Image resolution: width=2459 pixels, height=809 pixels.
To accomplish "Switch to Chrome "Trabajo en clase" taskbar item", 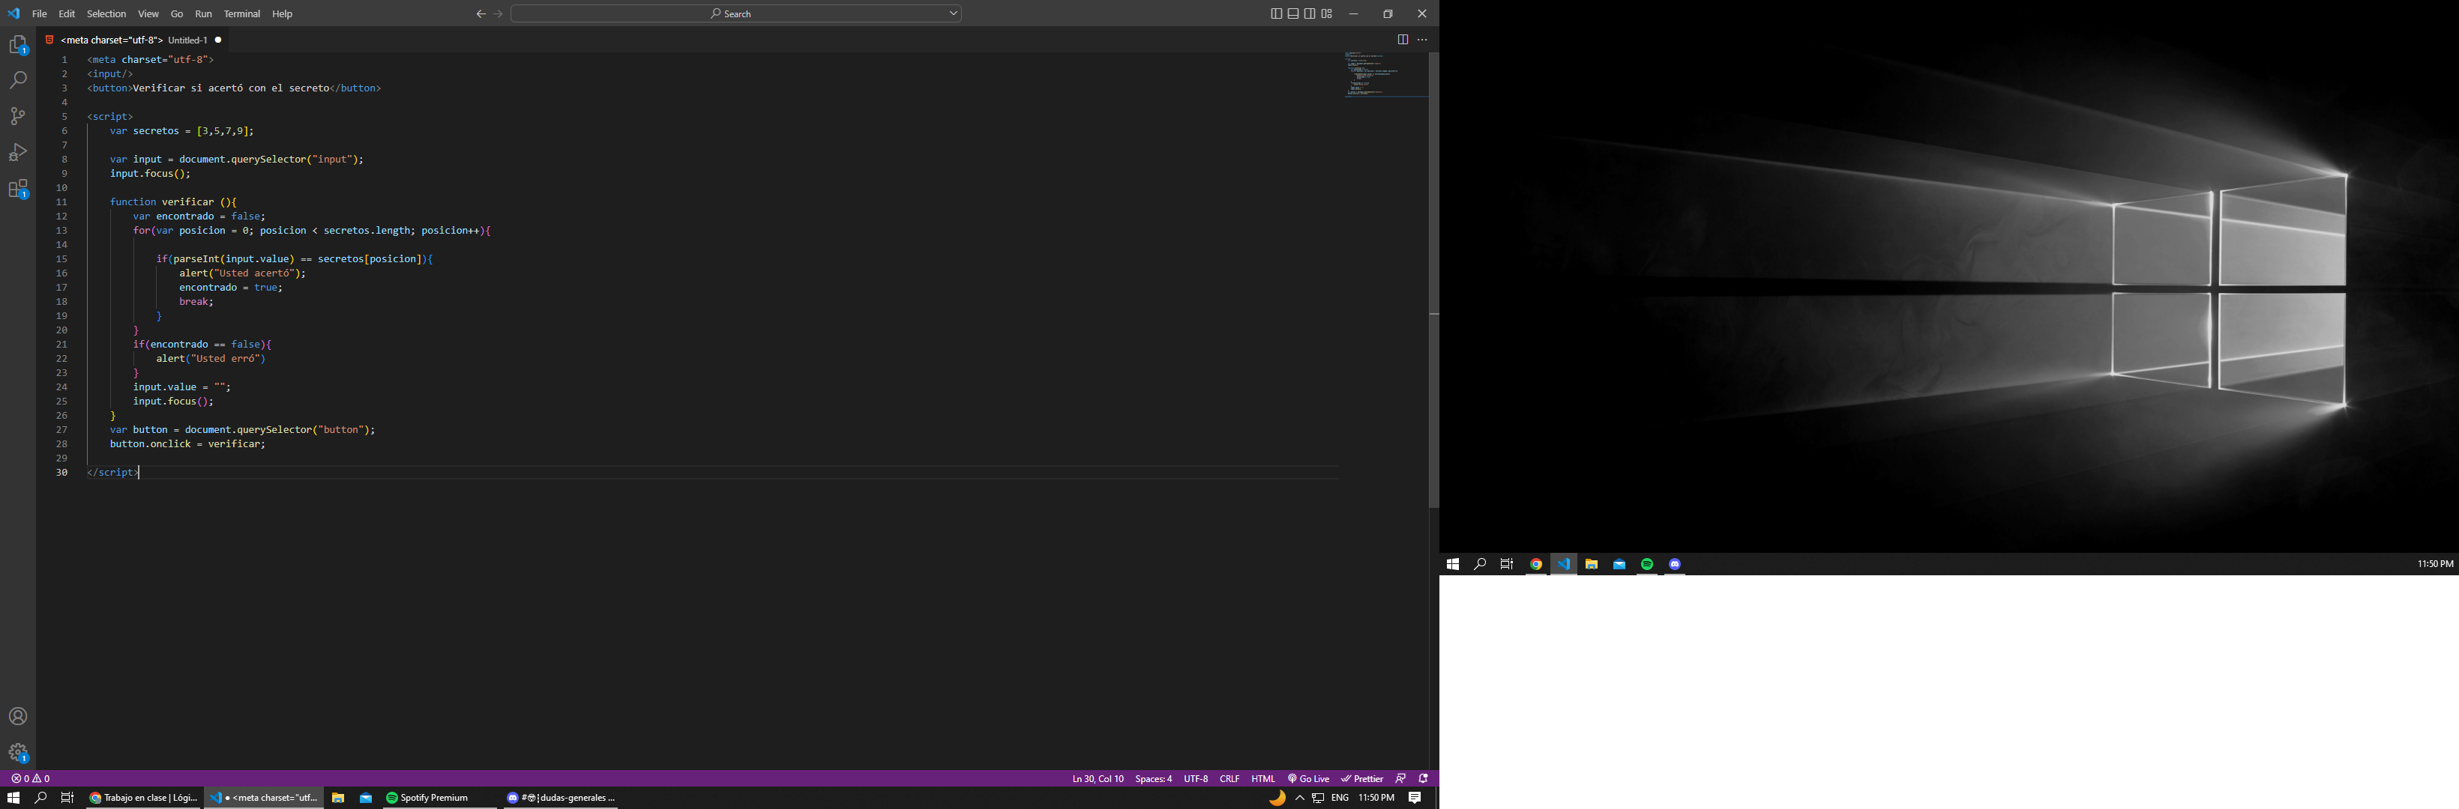I will (x=143, y=798).
